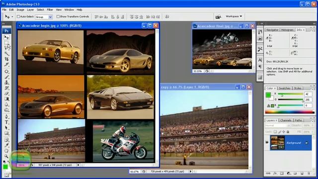Switch to the Histogram tab
Screen dimensions: 318x179
pyautogui.click(x=287, y=30)
